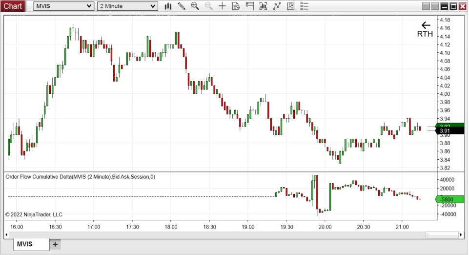Activate the cross hair plus icon

pos(222,6)
